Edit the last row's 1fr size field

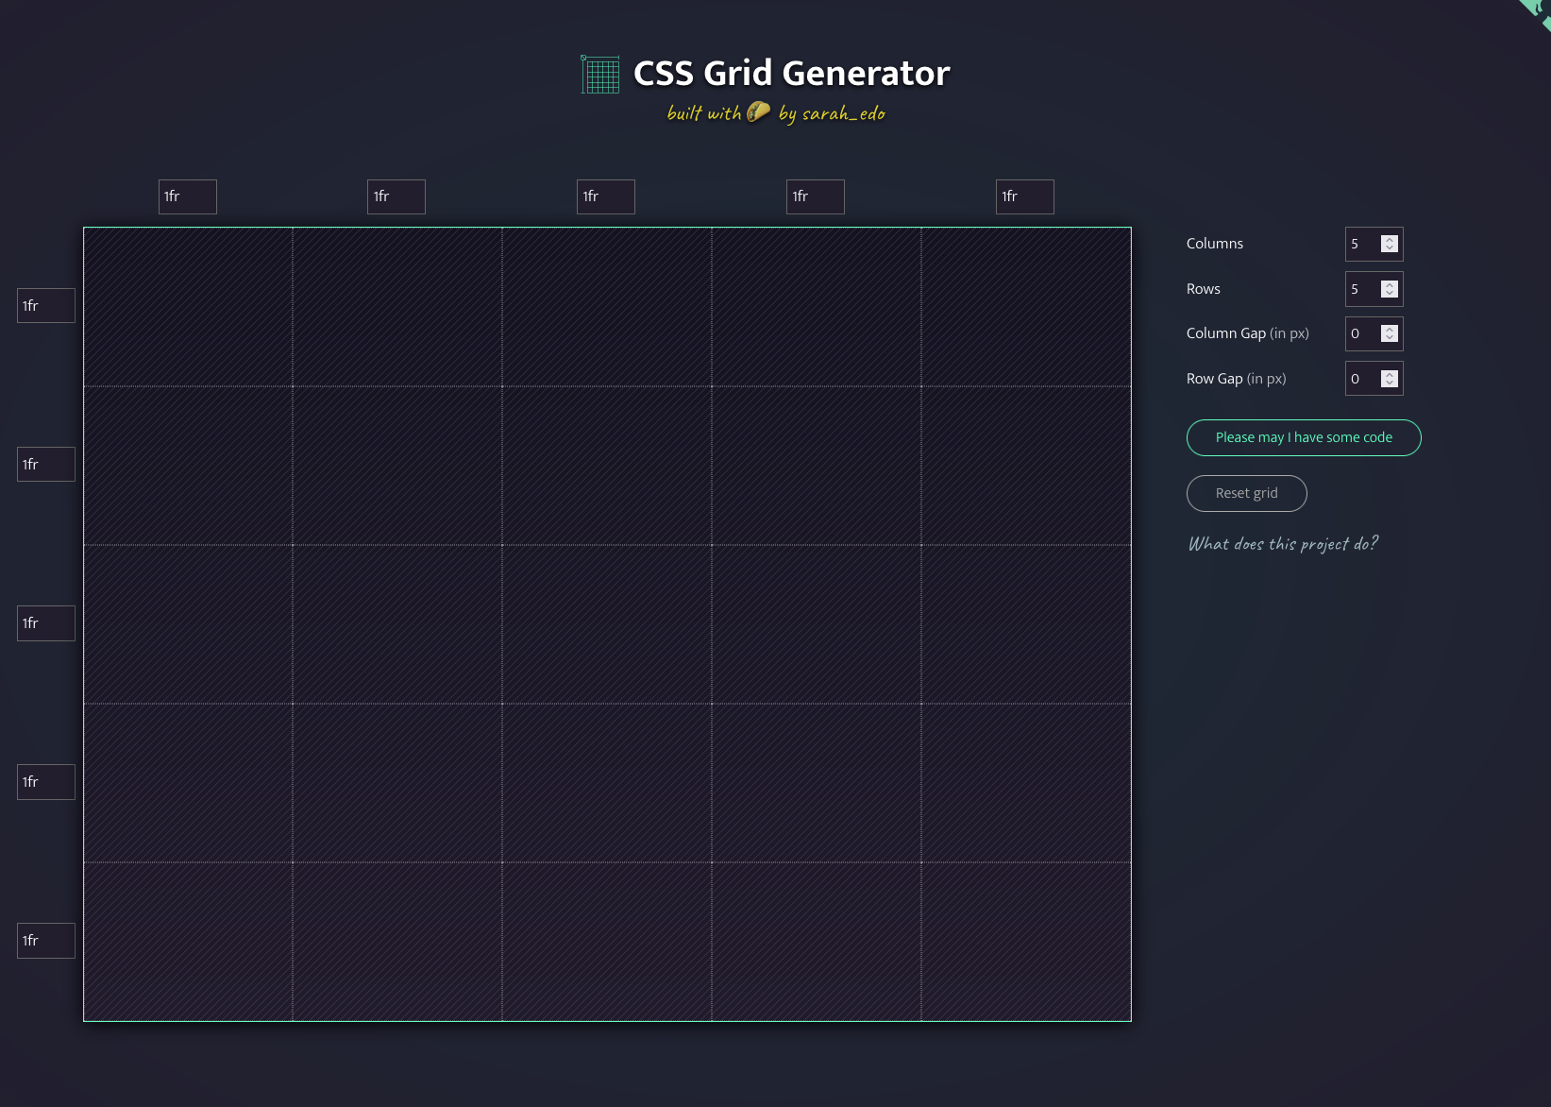pyautogui.click(x=45, y=941)
